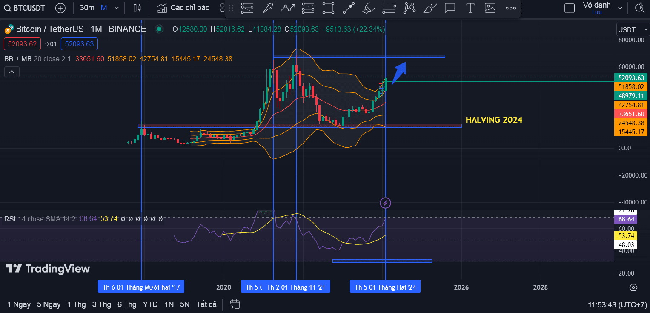650x313 pixels.
Task: Select the 6 Thg range
Action: pos(127,304)
